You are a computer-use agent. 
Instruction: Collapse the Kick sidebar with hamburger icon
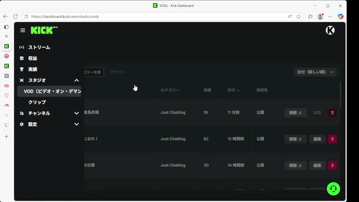[x=23, y=30]
